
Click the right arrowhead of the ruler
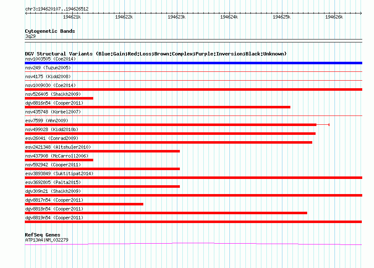tap(361, 13)
